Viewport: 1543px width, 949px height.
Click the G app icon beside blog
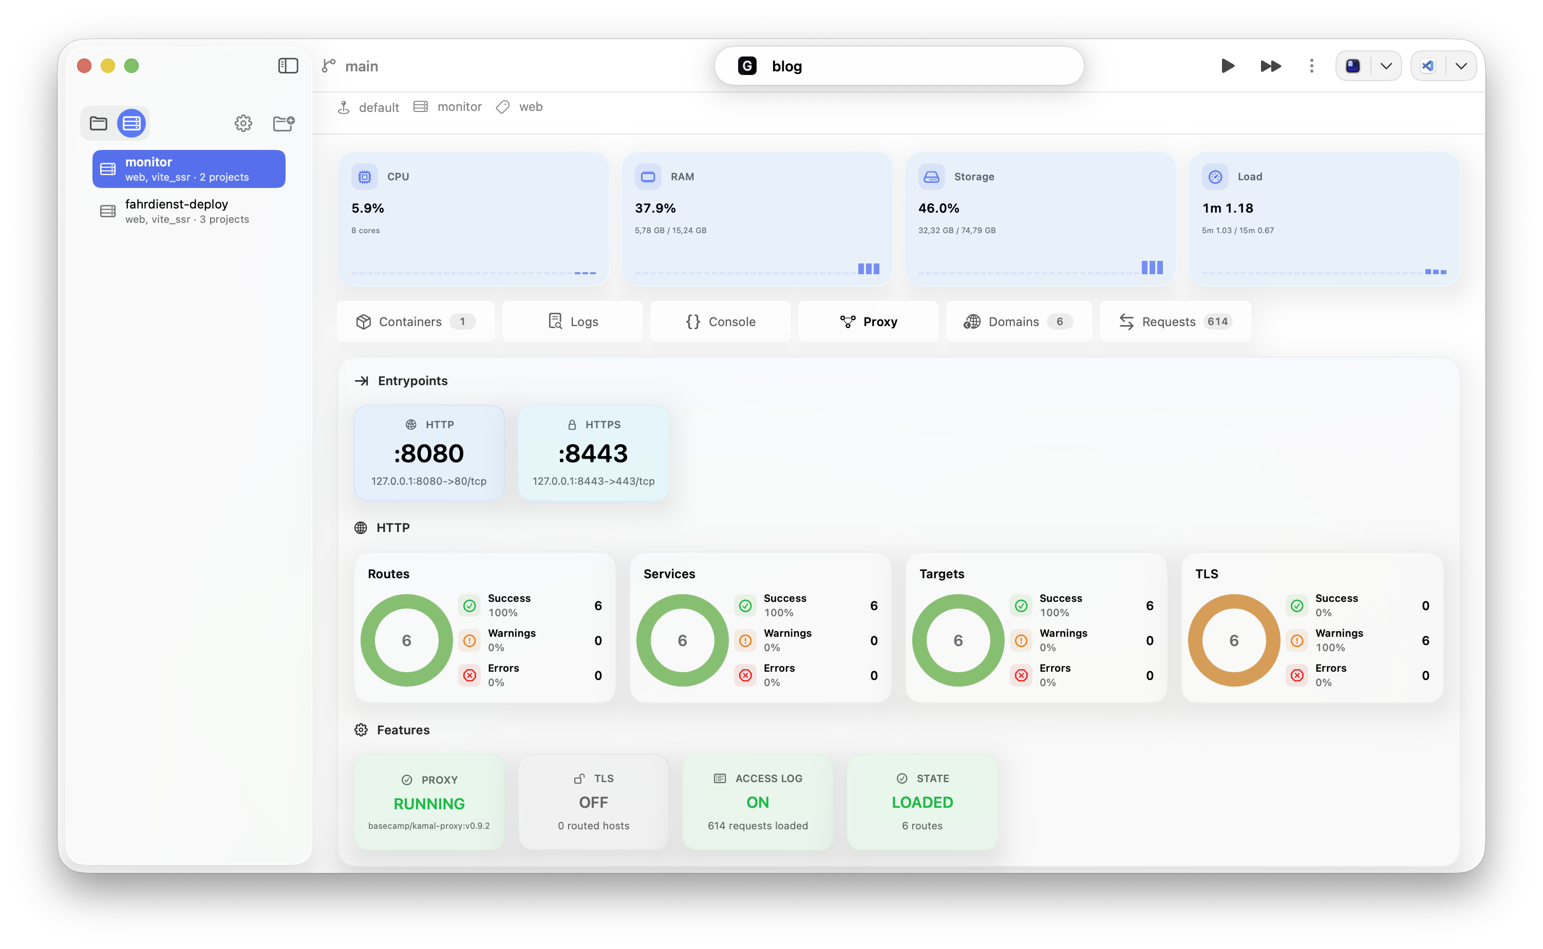(x=747, y=66)
